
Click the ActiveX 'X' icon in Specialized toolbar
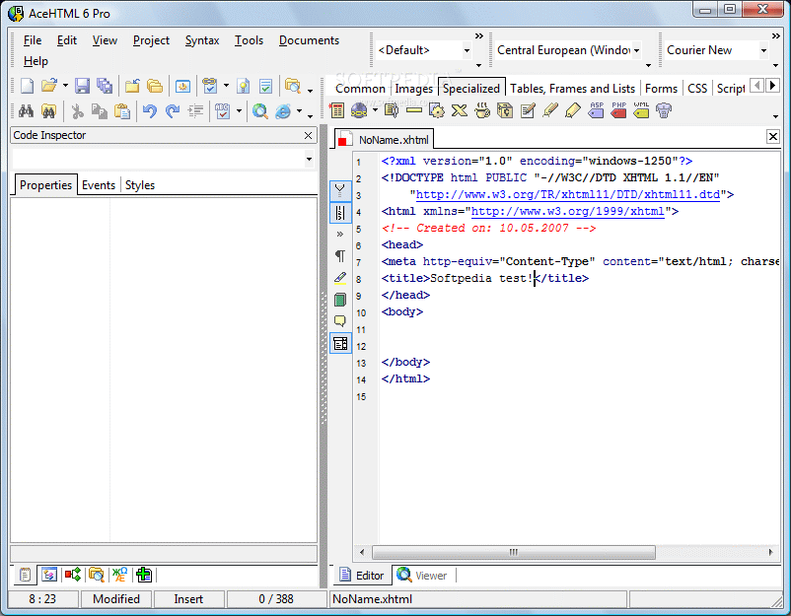click(459, 110)
